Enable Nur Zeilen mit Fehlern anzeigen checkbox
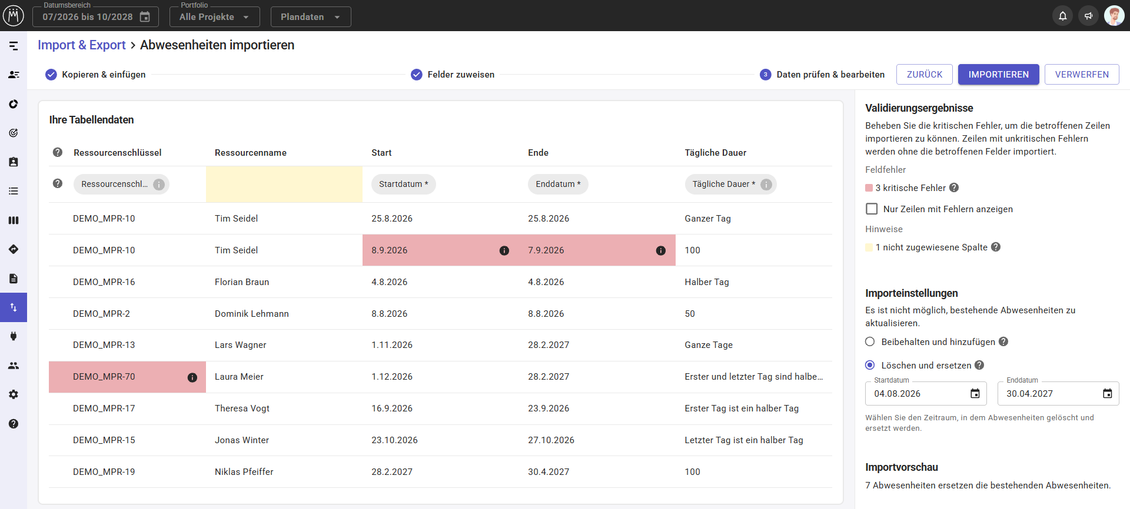This screenshot has width=1130, height=509. point(872,209)
